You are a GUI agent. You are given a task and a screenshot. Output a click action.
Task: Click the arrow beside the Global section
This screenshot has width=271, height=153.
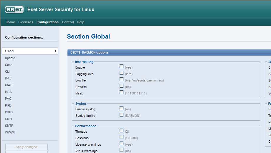point(55,51)
